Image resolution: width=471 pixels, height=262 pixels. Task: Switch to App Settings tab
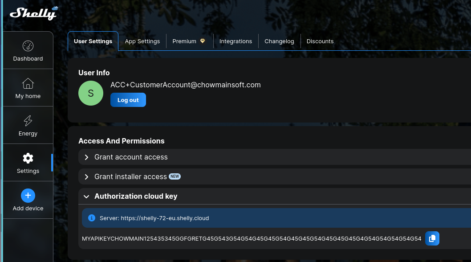point(142,41)
